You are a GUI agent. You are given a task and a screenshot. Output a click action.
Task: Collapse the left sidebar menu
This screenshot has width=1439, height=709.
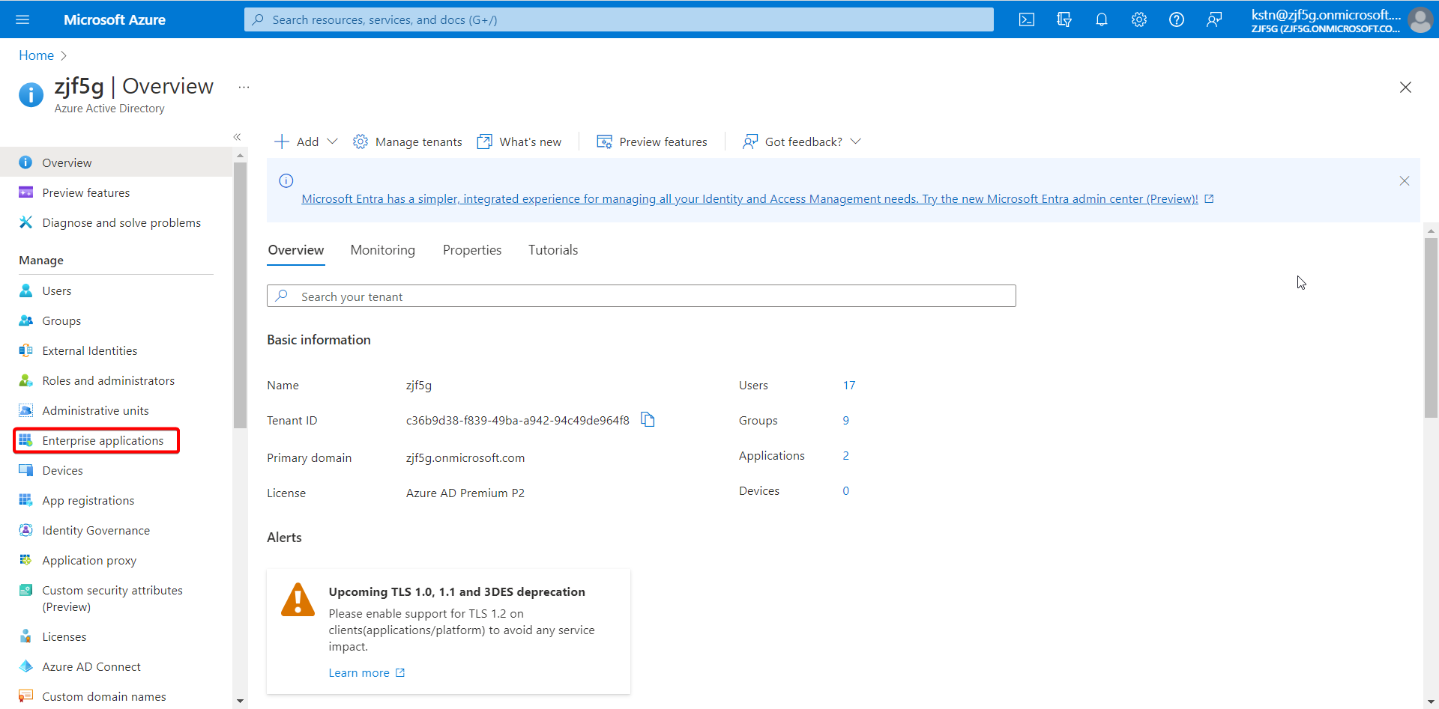pyautogui.click(x=237, y=137)
